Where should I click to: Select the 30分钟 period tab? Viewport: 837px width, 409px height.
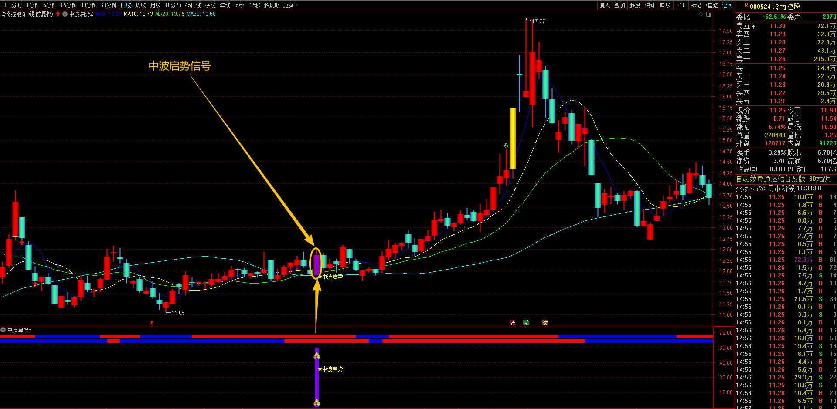pos(88,5)
